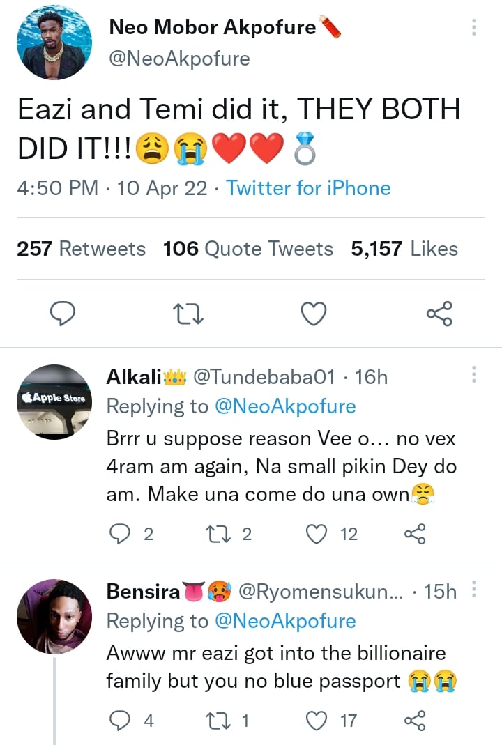Open @NeoAkpofure mention in Alkali's reply

pos(284,406)
